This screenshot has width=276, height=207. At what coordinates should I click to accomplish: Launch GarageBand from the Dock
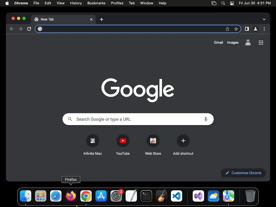(161, 196)
